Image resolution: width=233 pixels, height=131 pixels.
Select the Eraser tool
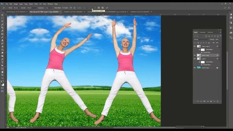click(x=2, y=47)
